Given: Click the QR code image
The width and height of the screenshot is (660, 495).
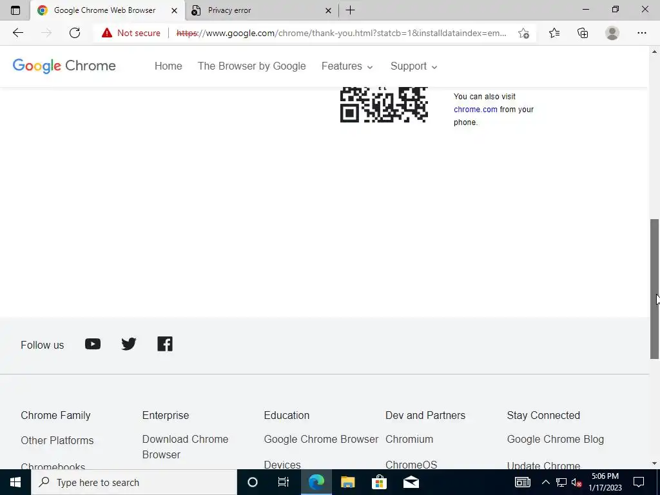Looking at the screenshot, I should point(384,104).
